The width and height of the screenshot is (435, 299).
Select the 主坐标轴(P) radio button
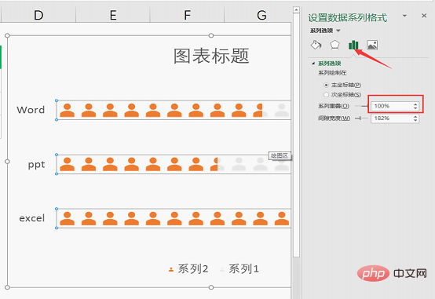click(x=327, y=85)
